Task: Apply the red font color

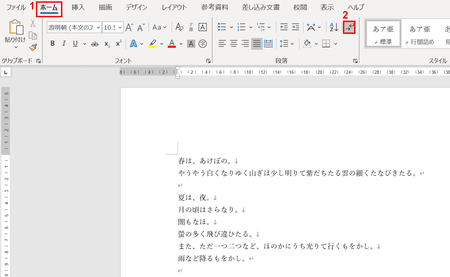Action: (x=172, y=44)
